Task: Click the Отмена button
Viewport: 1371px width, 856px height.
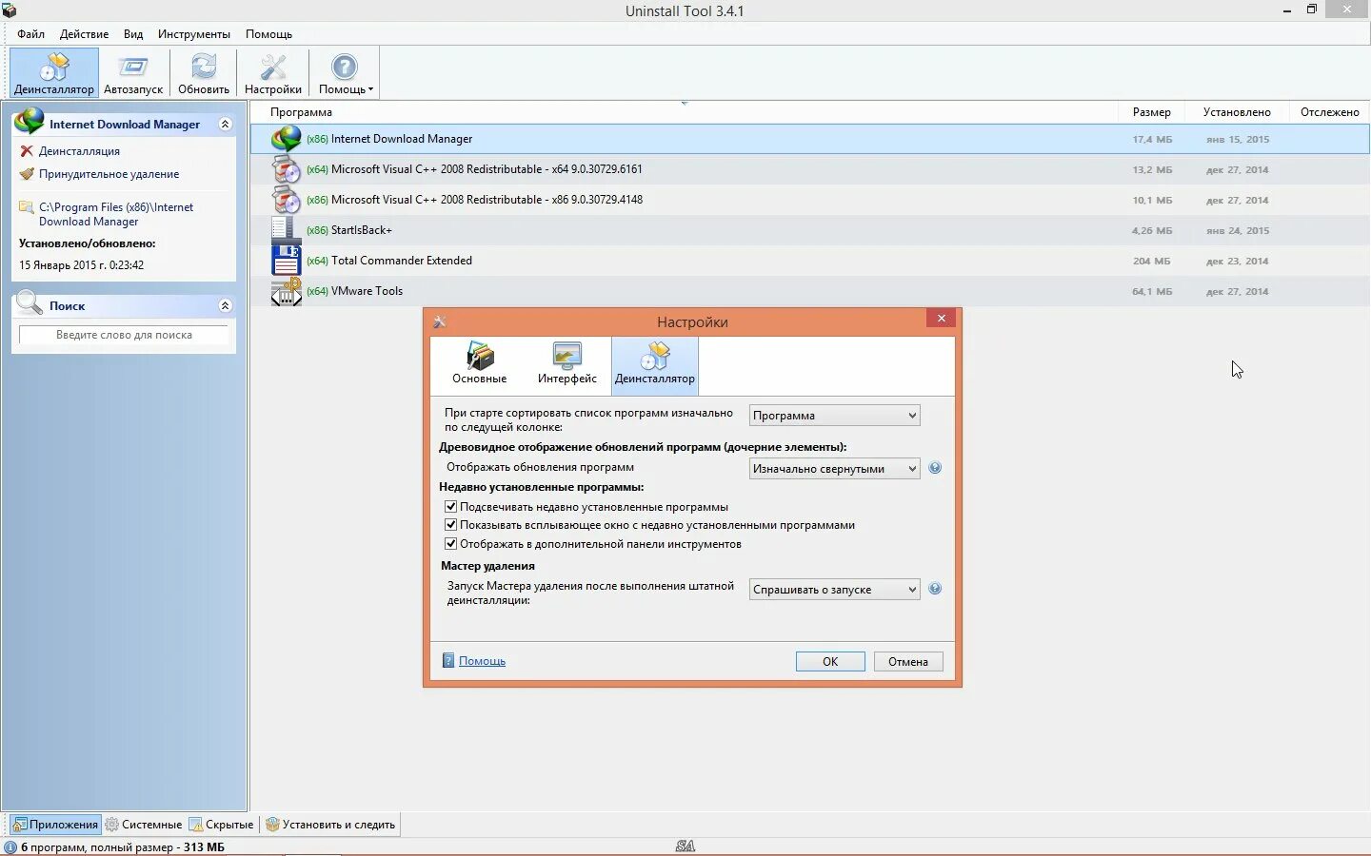Action: tap(908, 662)
